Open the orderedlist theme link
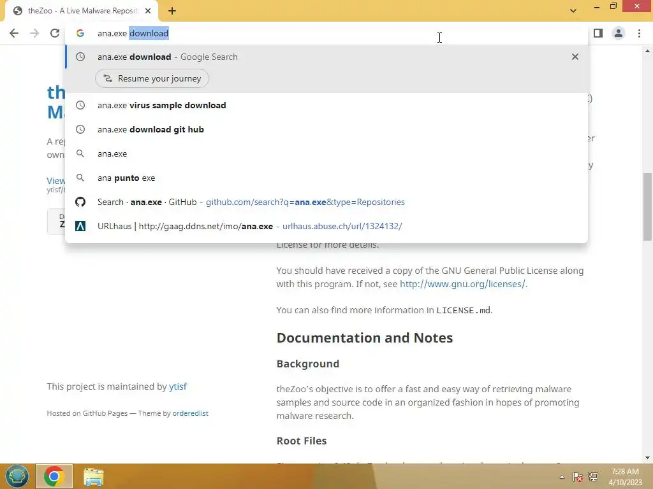 [x=190, y=413]
